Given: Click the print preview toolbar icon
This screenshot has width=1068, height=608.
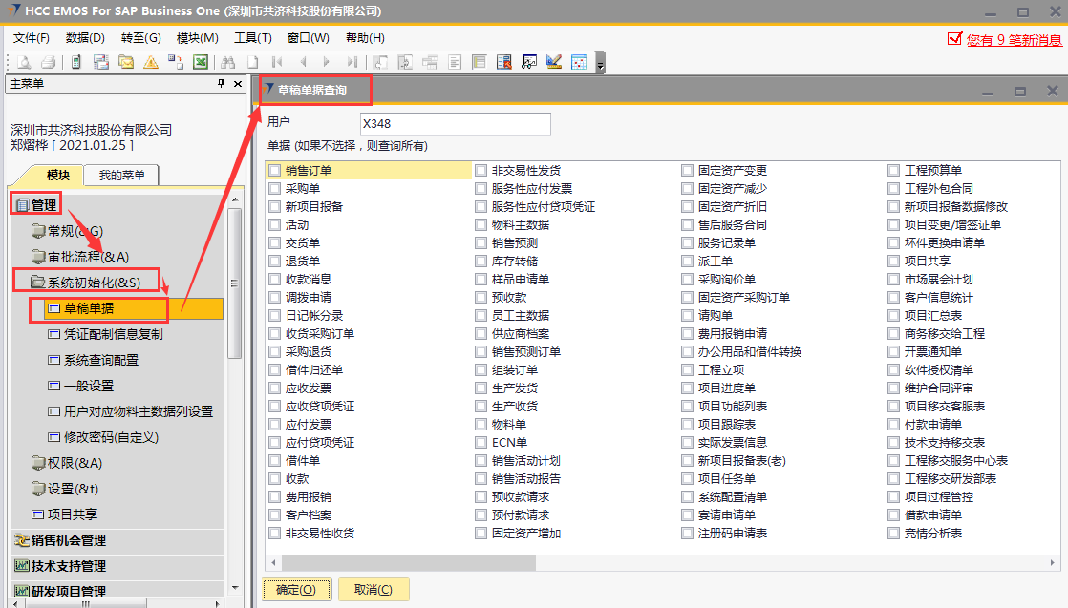Looking at the screenshot, I should (x=25, y=62).
